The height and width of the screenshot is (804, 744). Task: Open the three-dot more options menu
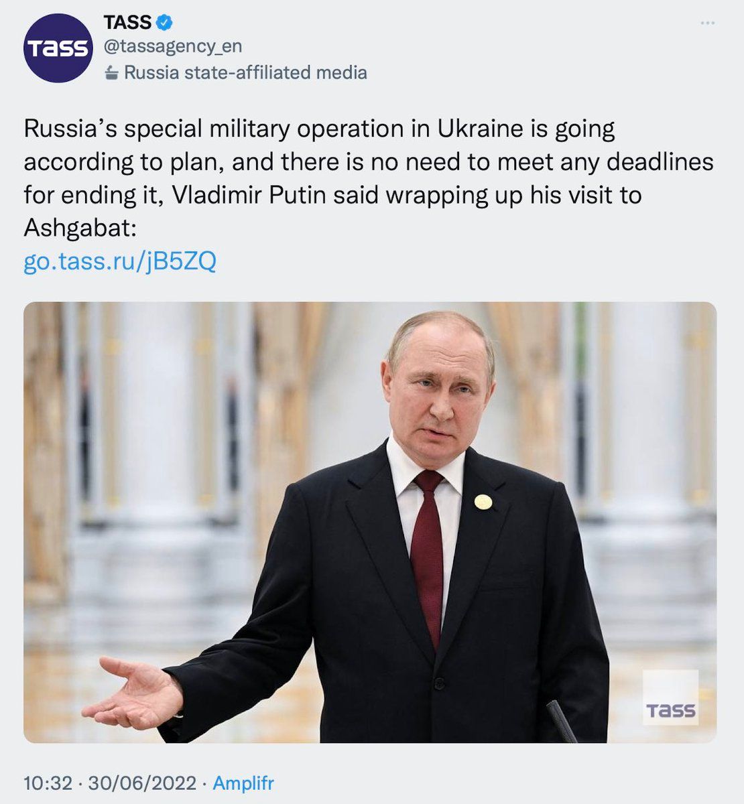707,23
